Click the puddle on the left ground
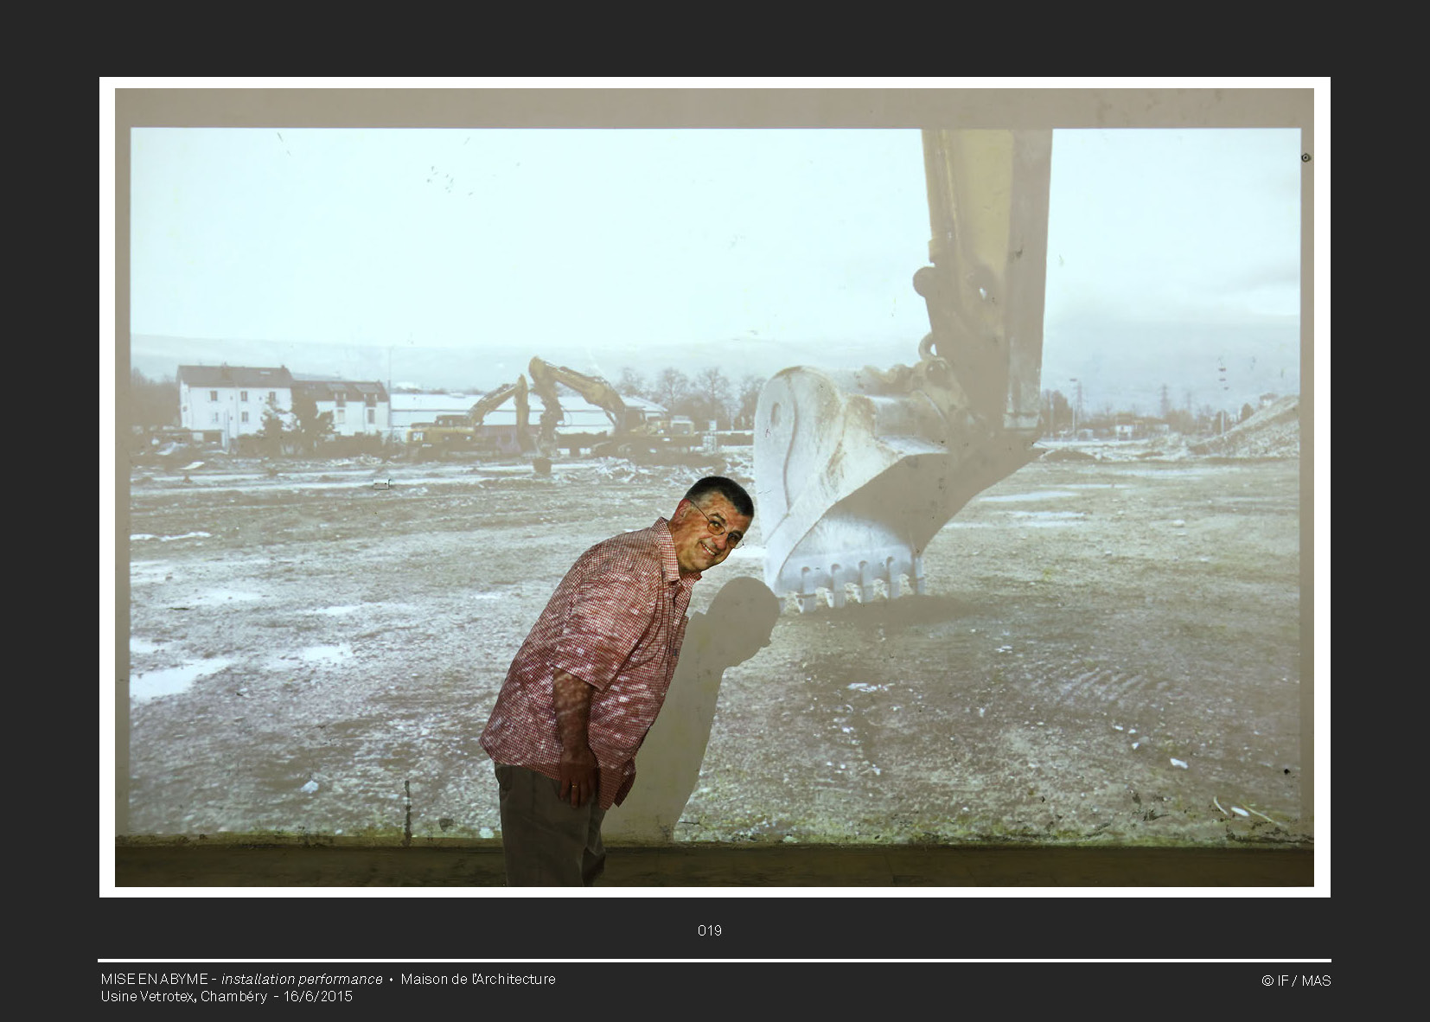Image resolution: width=1430 pixels, height=1022 pixels. (173, 677)
